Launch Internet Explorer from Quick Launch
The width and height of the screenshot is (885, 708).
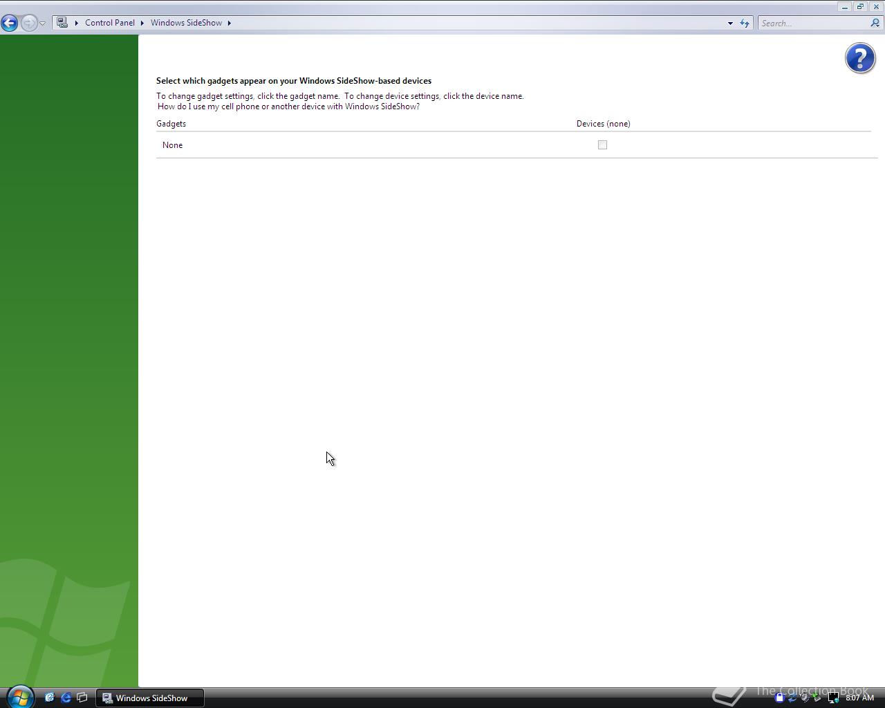click(x=66, y=698)
